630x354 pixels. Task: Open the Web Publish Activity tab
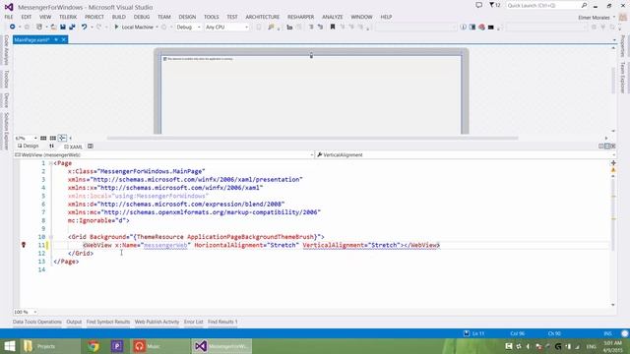click(157, 322)
